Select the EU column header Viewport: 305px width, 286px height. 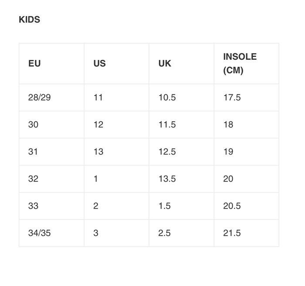51,64
